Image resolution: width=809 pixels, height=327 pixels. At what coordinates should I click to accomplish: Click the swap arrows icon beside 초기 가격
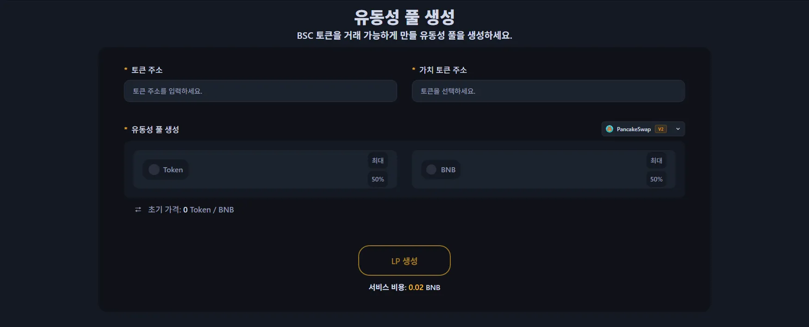137,210
